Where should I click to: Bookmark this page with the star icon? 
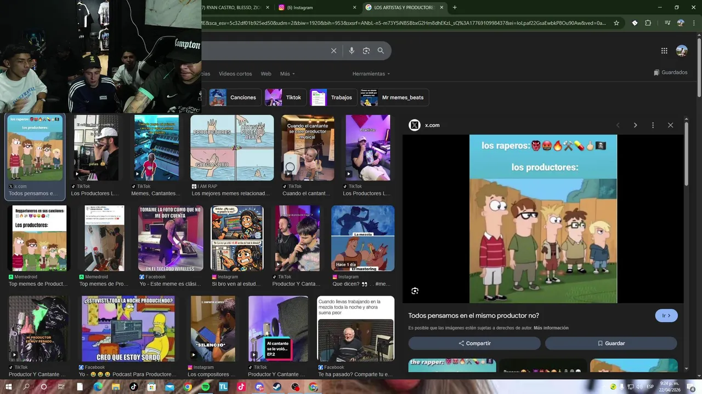616,23
